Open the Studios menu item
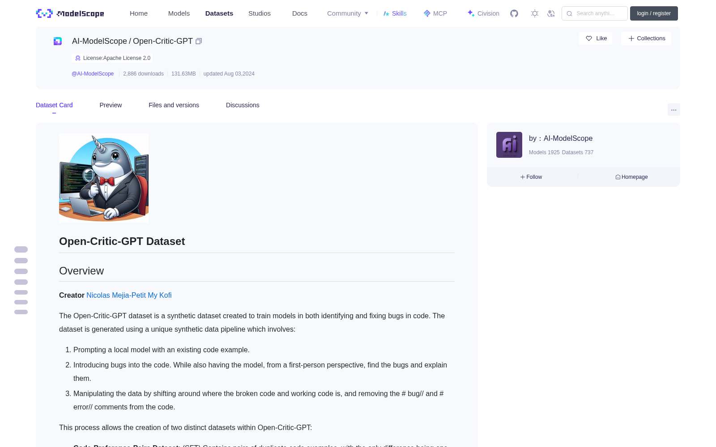716x447 pixels. point(260,13)
